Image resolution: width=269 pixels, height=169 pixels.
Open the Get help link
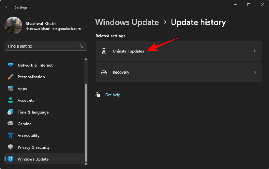pos(113,95)
